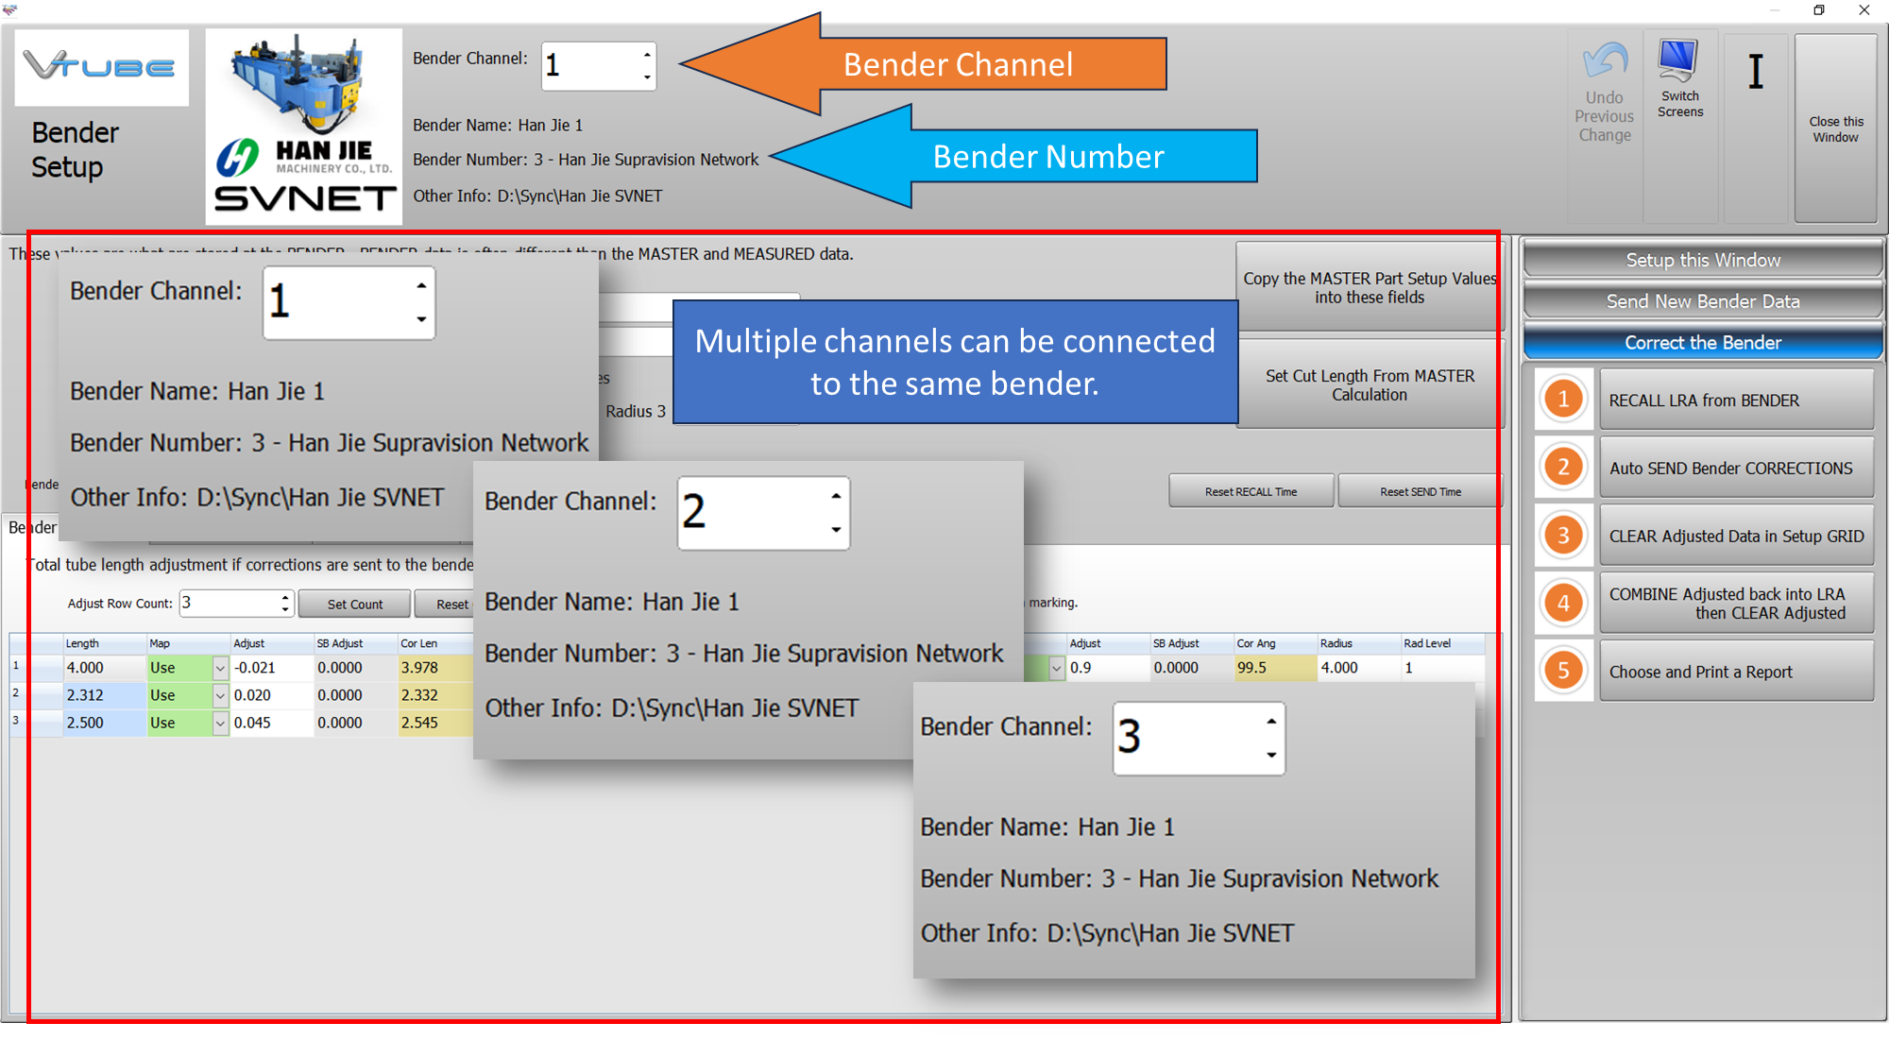Click orange circle 4 COMBINE Adjusted icon
1889x1040 pixels.
pyautogui.click(x=1563, y=604)
